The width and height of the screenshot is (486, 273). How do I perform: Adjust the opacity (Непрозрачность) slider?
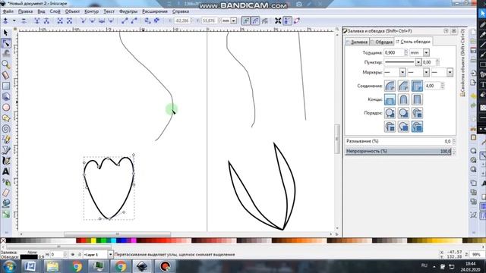pyautogui.click(x=398, y=152)
